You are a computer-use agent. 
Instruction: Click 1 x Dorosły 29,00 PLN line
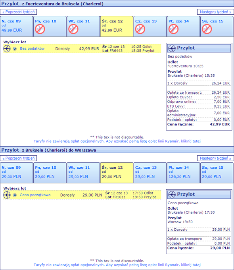click(x=199, y=229)
